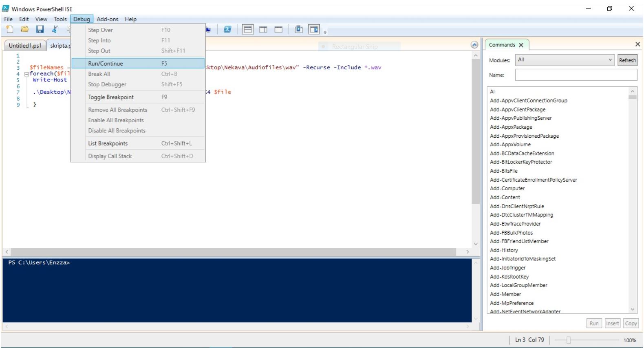Choose List Breakpoints in the Debug menu

tap(138, 143)
